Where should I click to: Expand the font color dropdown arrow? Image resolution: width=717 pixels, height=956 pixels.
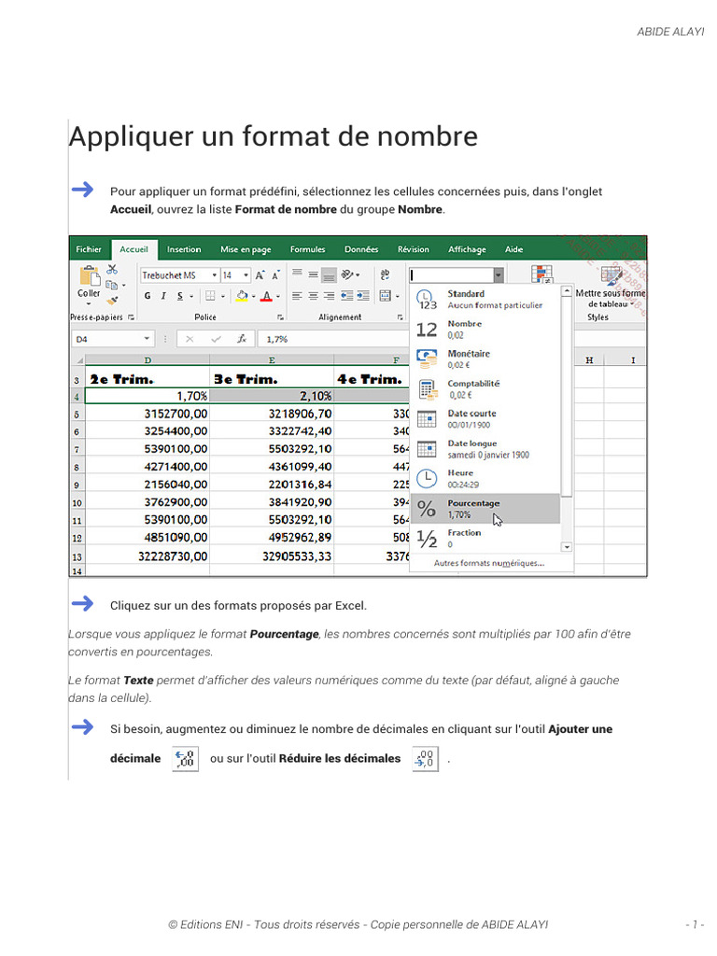[x=278, y=297]
